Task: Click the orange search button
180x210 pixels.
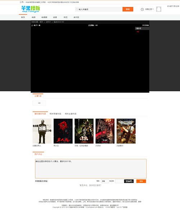Action: coord(128,9)
